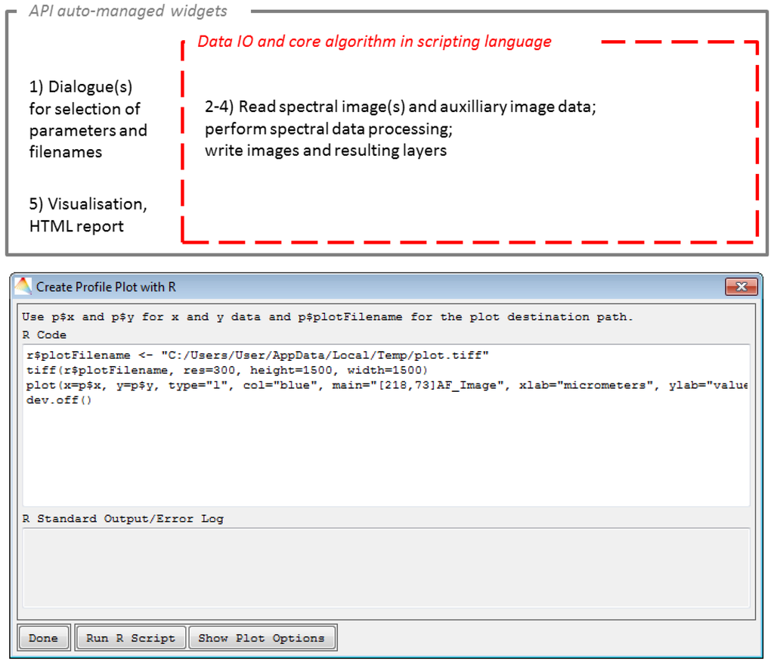Click the colorful app icon in title bar
This screenshot has width=774, height=662.
point(24,287)
